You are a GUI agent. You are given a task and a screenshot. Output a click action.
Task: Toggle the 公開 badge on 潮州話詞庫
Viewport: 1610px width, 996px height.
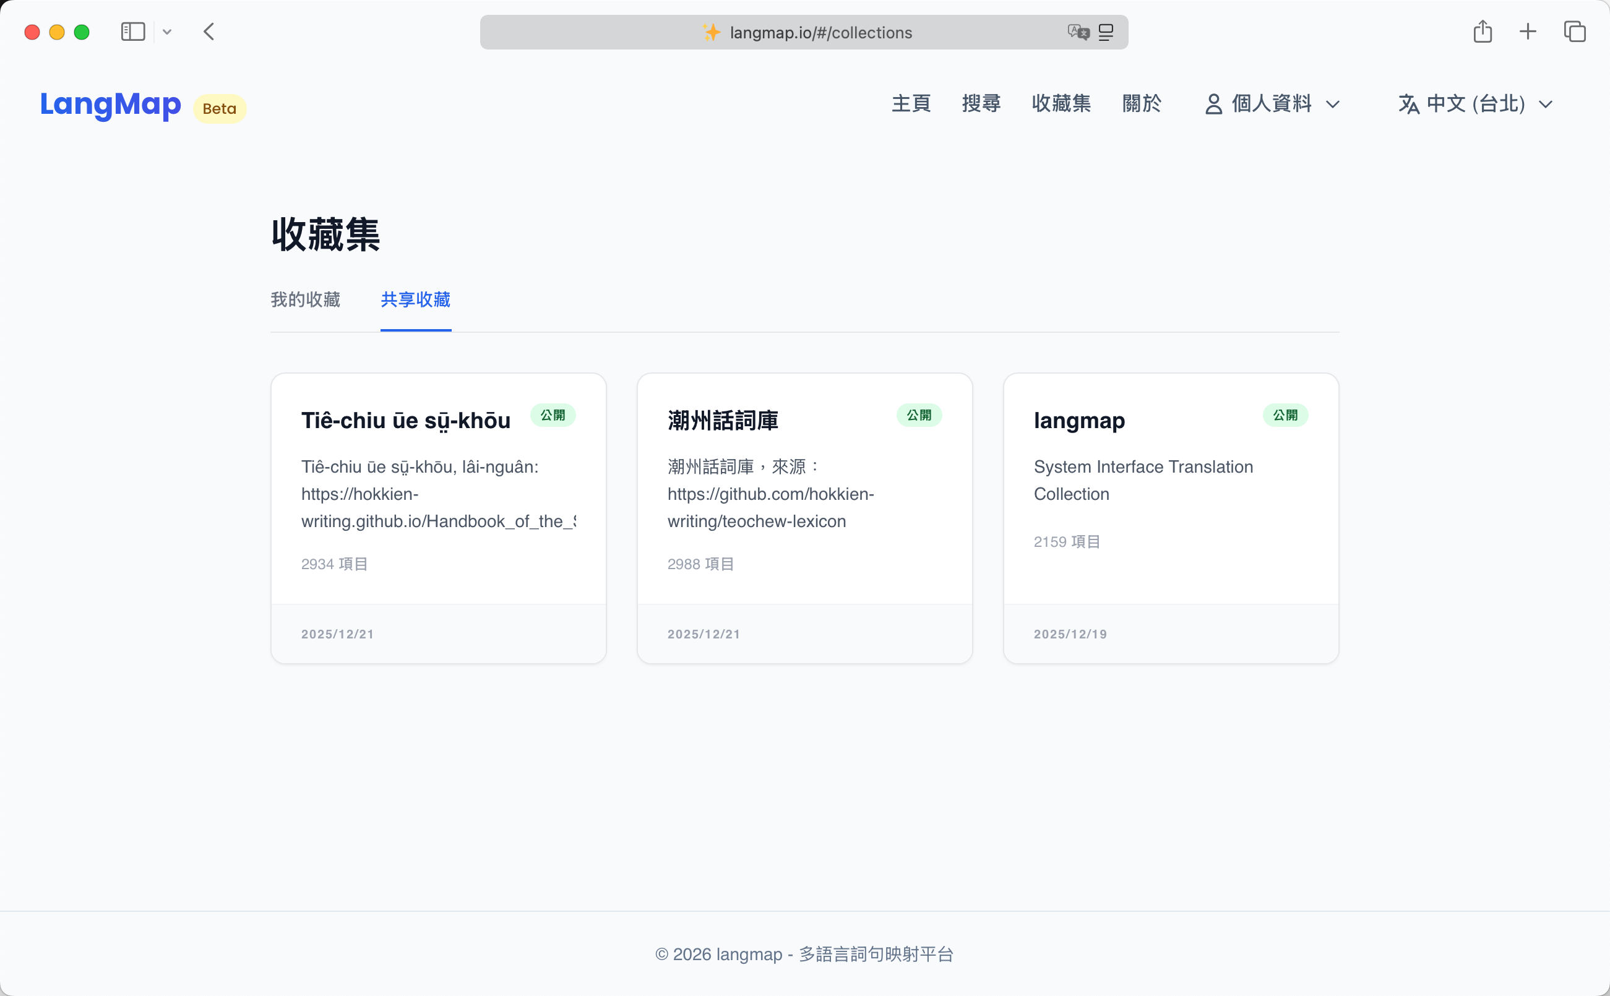919,415
